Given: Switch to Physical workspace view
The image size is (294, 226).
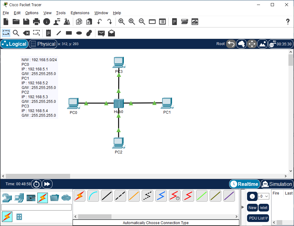Looking at the screenshot, I should point(43,44).
